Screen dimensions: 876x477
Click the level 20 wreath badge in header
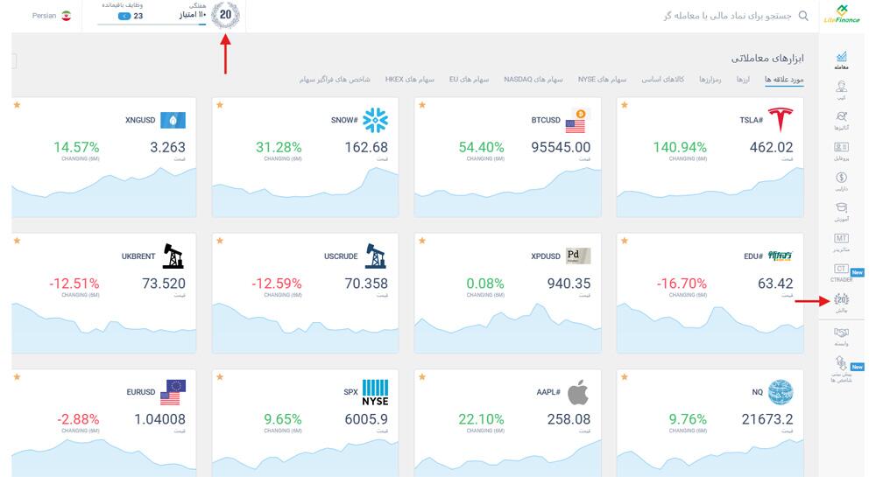click(226, 15)
